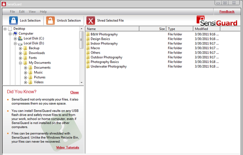Select the Design Basics row name

pos(100,39)
